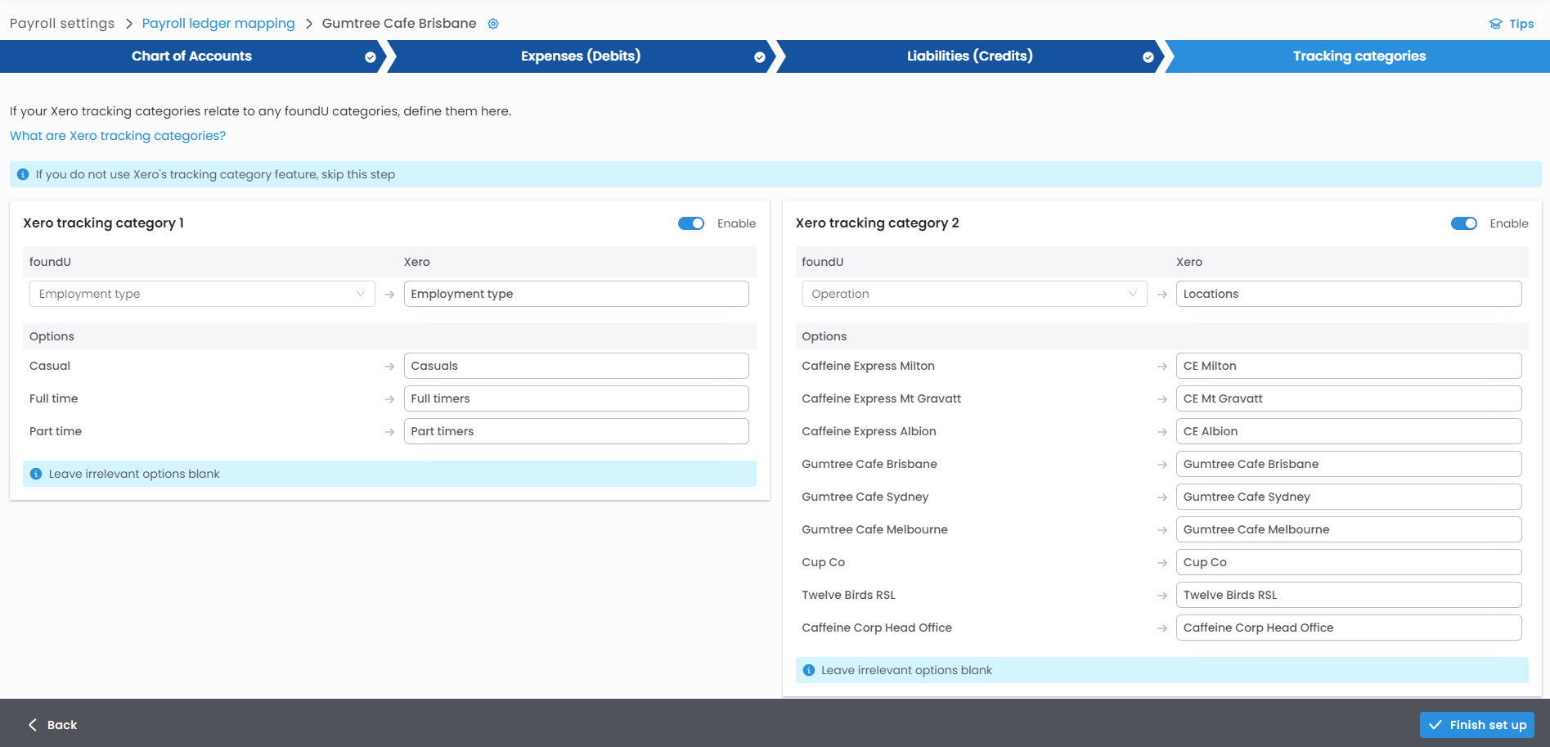Disable Xero tracking category 2 toggle
Viewport: 1550px width, 747px height.
click(1463, 223)
